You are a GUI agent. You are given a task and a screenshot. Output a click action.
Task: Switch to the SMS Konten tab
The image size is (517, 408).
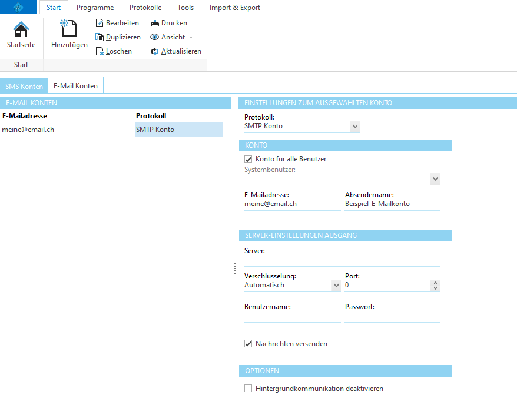click(x=24, y=85)
